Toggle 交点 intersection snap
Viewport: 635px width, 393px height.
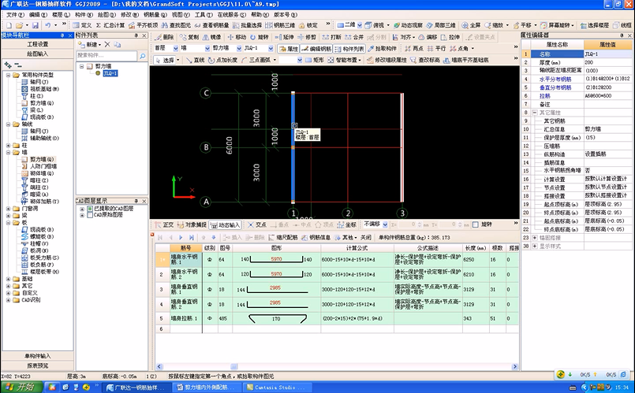[256, 224]
